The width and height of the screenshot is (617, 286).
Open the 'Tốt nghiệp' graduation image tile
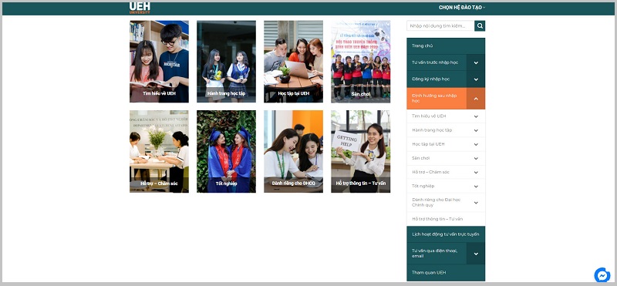click(226, 151)
